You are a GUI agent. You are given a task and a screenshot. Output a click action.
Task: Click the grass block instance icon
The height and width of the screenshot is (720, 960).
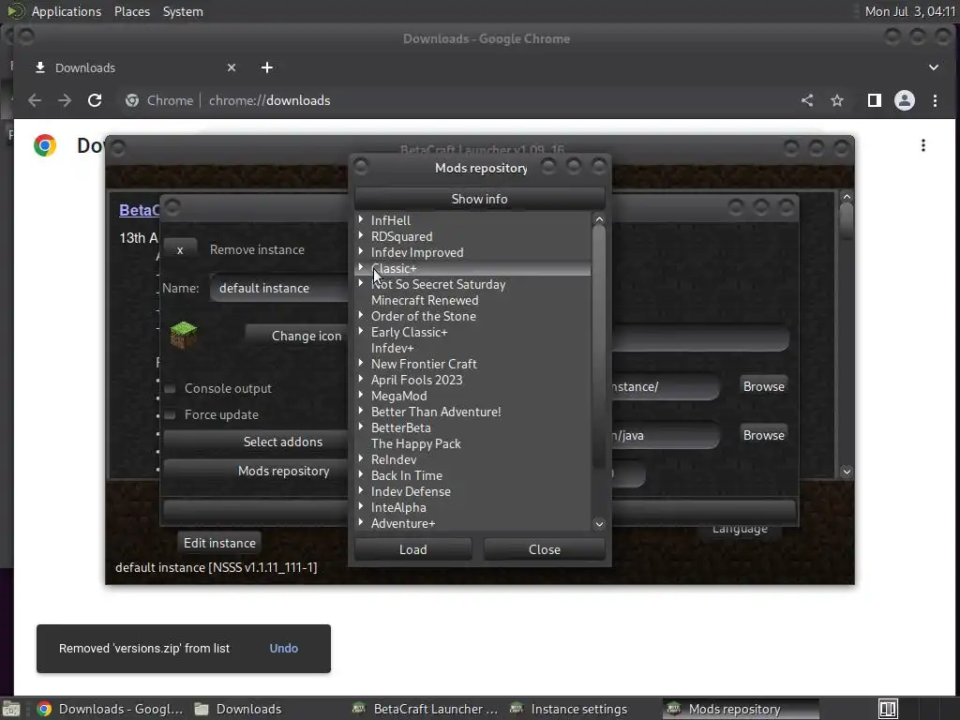coord(183,335)
